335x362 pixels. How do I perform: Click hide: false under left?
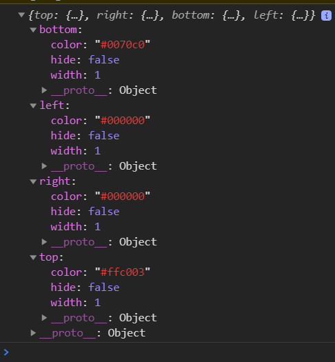(85, 136)
